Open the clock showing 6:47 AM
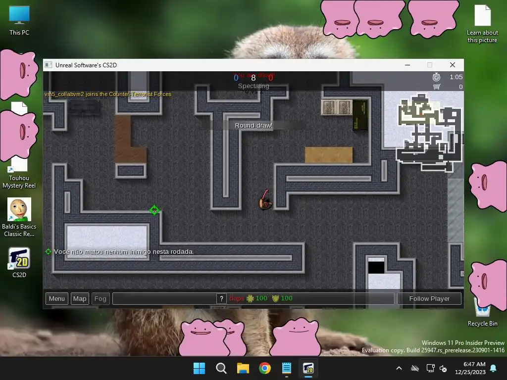The image size is (507, 380). tap(470, 368)
